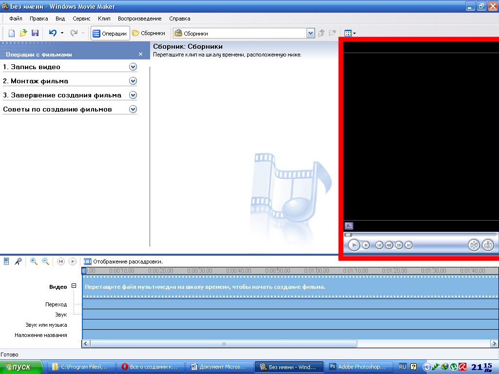
Task: Start timeline narration with the microphone icon
Action: [x=18, y=262]
